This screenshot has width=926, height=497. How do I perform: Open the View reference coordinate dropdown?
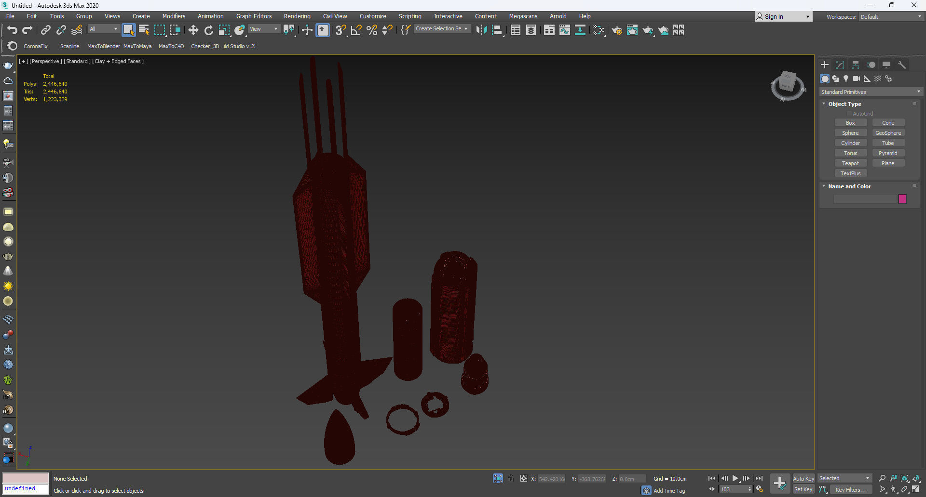tap(263, 29)
